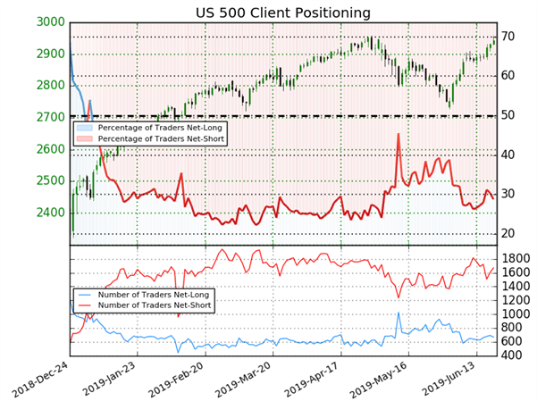537x401 pixels.
Task: Click the 2018-Dec-24 date label
Action: point(40,380)
